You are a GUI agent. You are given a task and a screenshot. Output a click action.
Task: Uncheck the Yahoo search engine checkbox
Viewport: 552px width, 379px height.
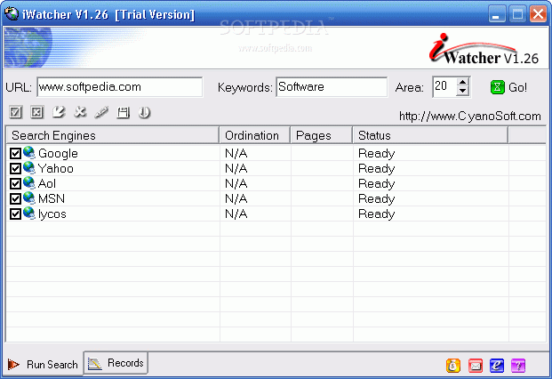point(15,169)
